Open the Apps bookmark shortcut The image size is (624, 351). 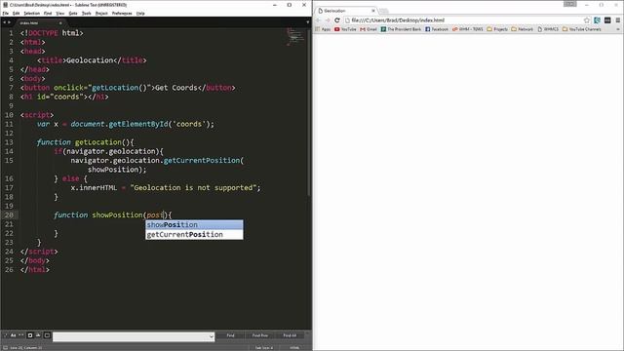coord(323,29)
